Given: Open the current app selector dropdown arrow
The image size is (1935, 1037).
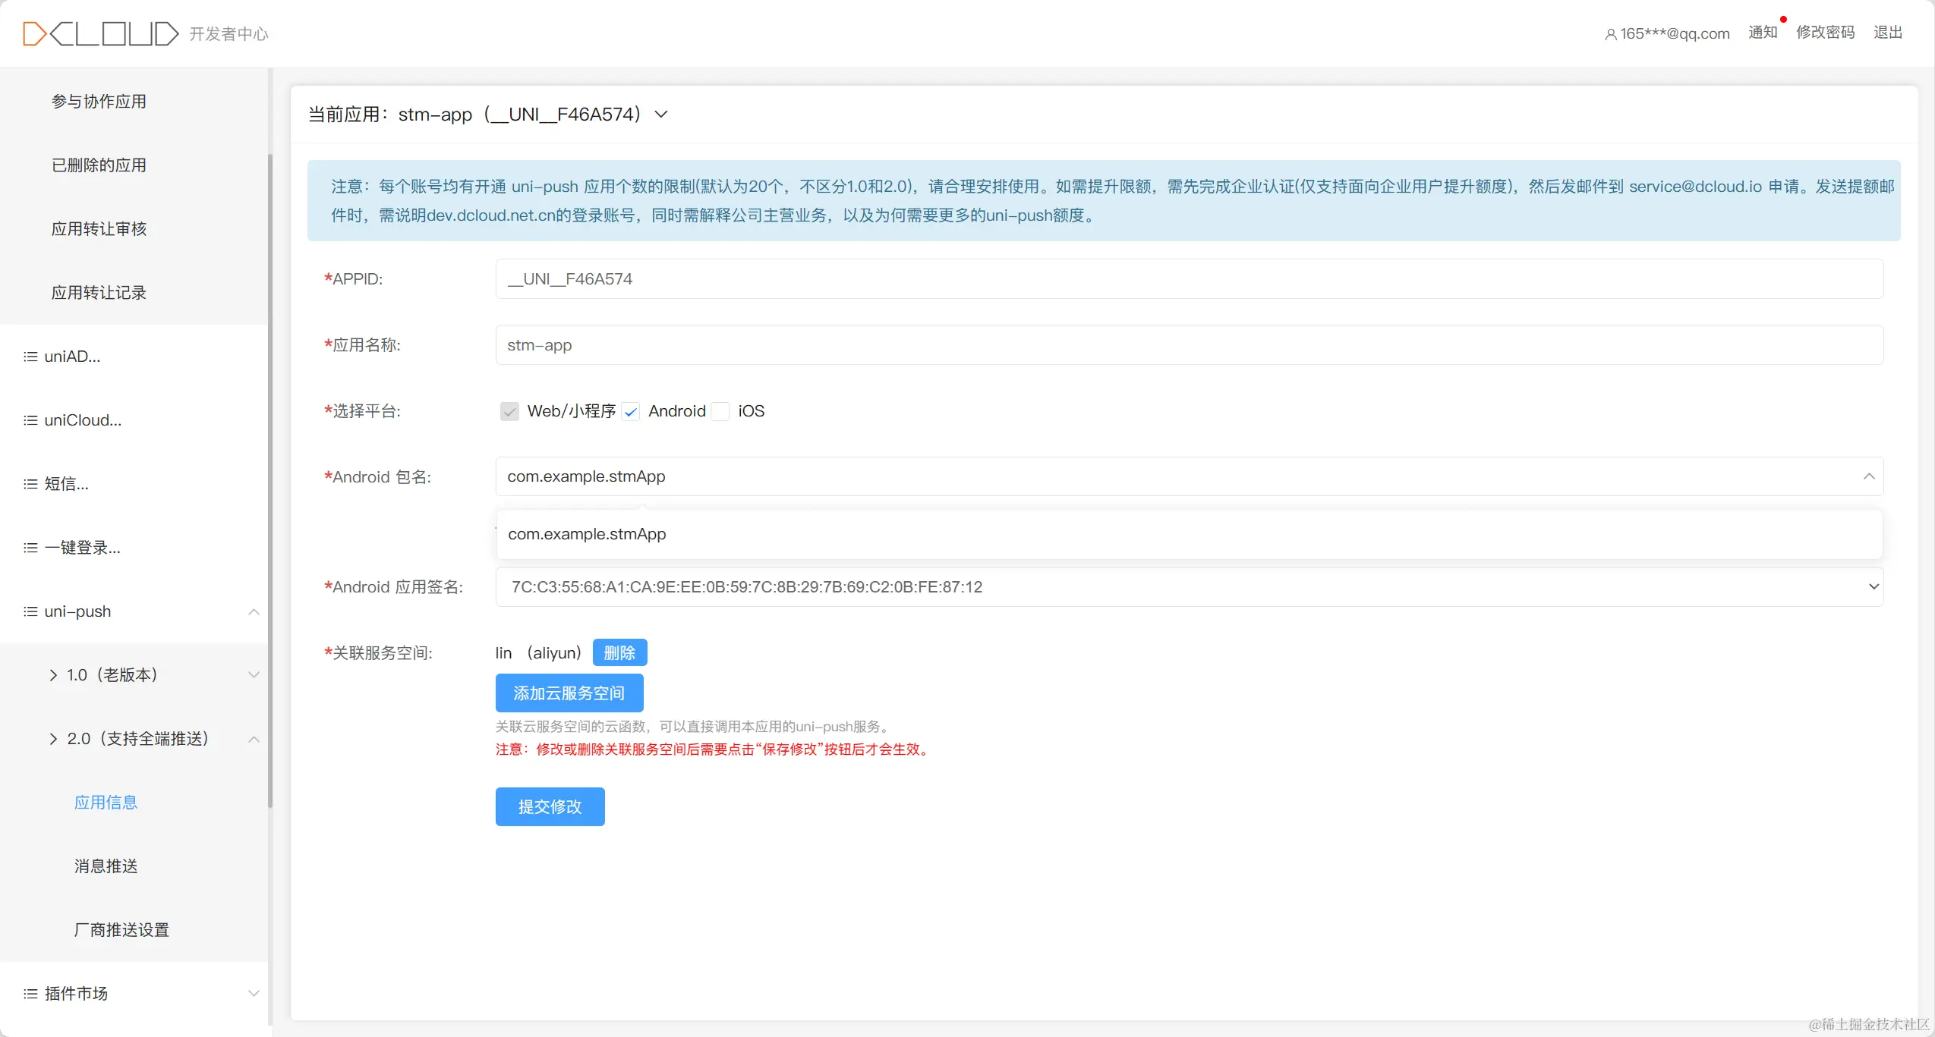Looking at the screenshot, I should click(x=661, y=115).
